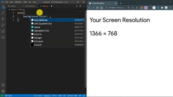Select antiquewhite from the suggestion list
This screenshot has height=97, width=173.
(57, 23)
